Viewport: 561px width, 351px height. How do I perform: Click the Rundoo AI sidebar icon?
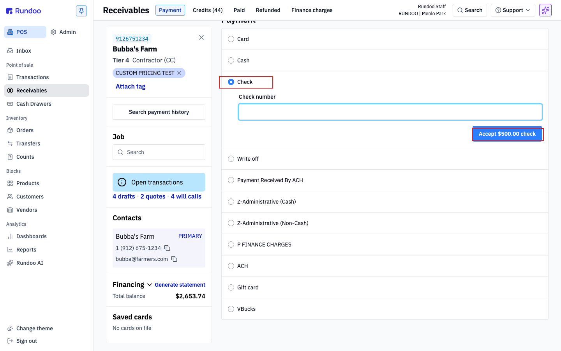click(10, 263)
